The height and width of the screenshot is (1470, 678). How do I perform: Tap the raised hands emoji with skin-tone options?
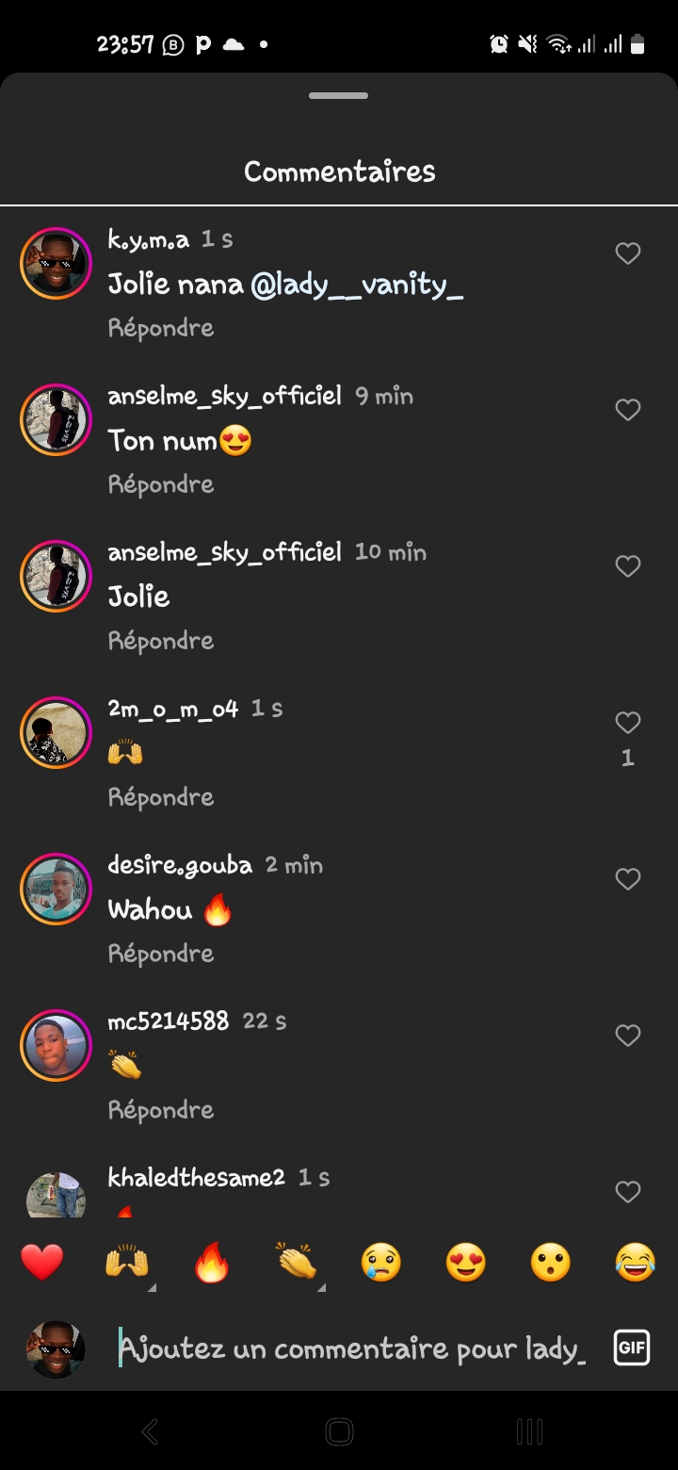(x=127, y=1262)
